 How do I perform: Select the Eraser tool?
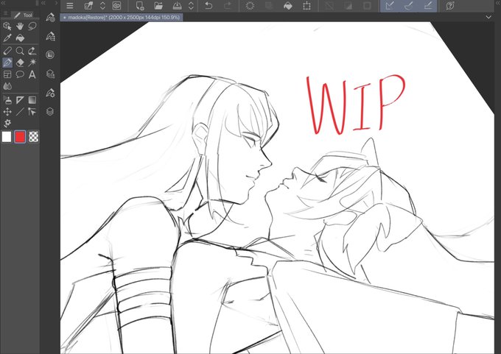click(x=20, y=63)
